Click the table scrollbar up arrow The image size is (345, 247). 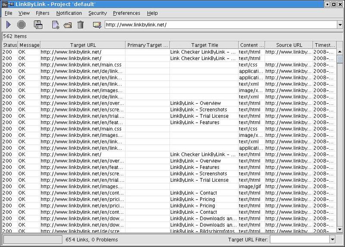point(340,52)
